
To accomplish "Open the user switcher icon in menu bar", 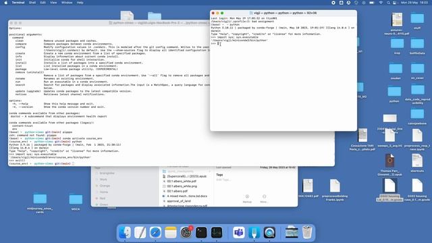I will click(x=394, y=3).
